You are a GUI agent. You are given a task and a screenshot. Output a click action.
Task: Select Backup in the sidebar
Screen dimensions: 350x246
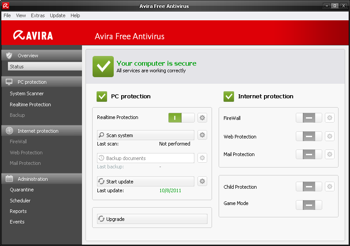[x=17, y=115]
